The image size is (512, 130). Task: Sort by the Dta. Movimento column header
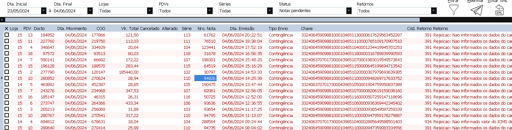(72, 29)
